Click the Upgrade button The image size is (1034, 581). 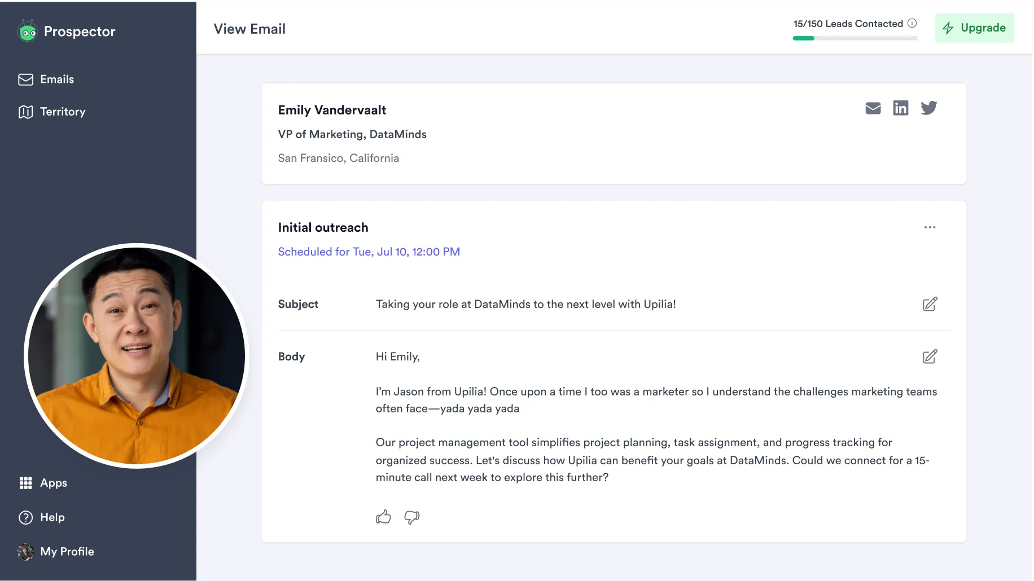(x=974, y=28)
